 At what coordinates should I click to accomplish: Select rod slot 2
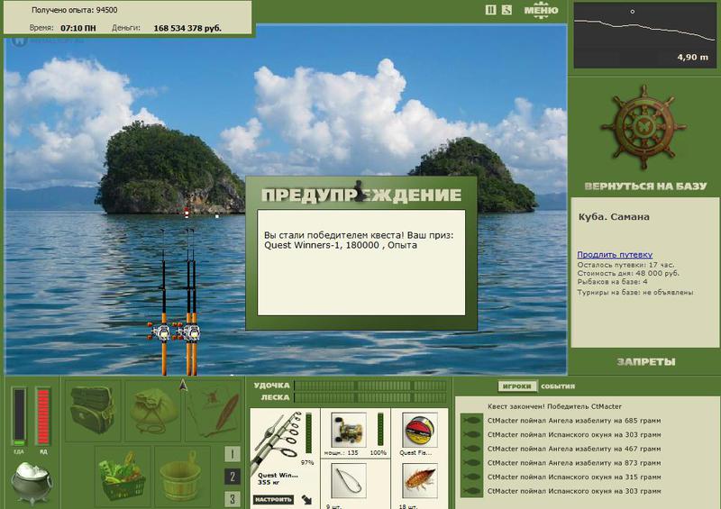pos(233,477)
